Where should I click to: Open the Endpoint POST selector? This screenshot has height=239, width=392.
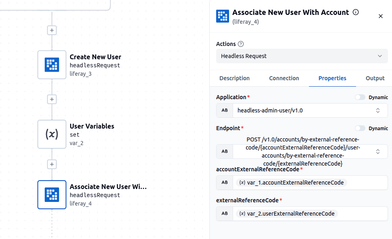click(x=310, y=152)
